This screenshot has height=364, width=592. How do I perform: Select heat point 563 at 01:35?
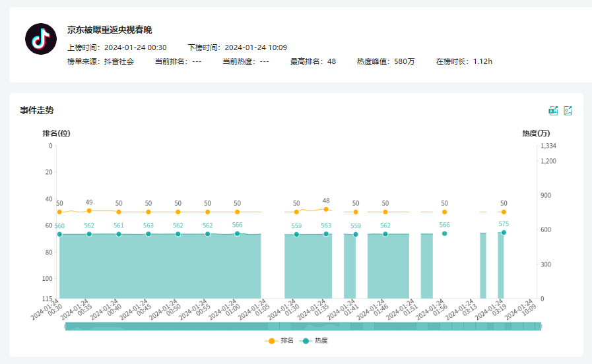[326, 234]
